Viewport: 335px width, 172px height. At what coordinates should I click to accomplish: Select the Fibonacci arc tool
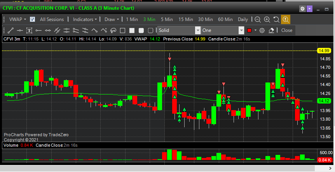point(113,30)
